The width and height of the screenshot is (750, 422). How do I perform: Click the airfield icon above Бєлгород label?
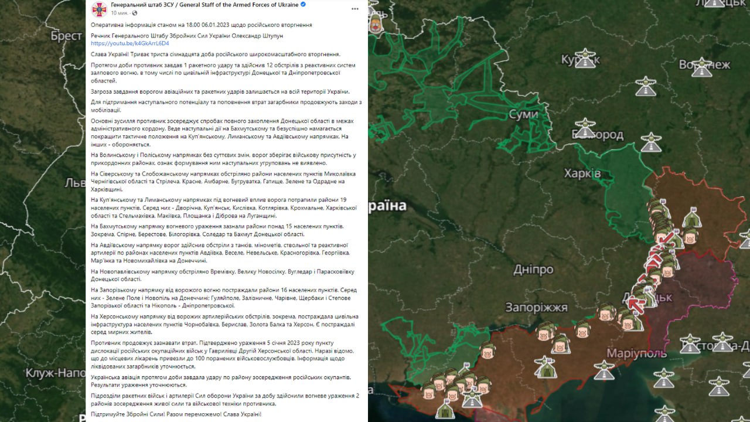click(585, 126)
